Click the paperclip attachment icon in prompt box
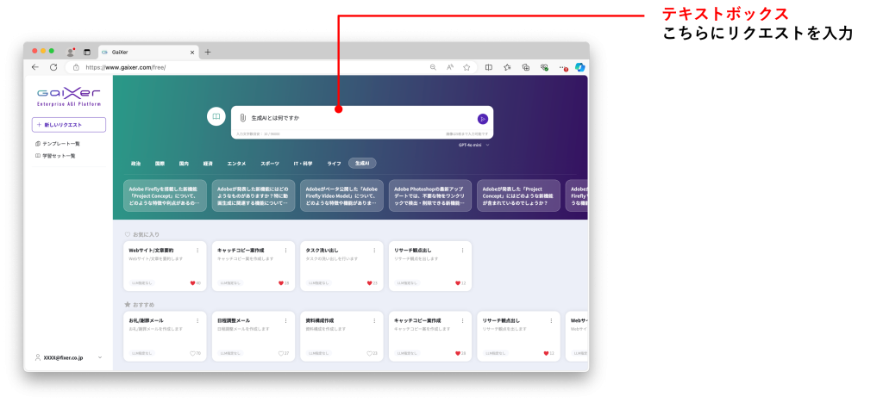 point(243,118)
